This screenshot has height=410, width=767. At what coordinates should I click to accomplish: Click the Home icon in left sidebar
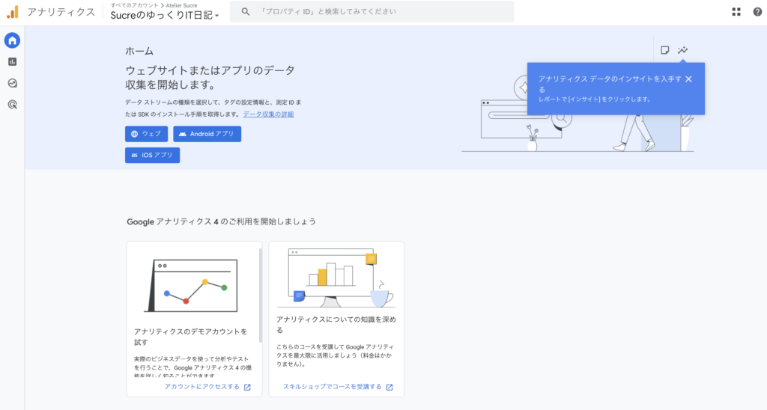[12, 40]
